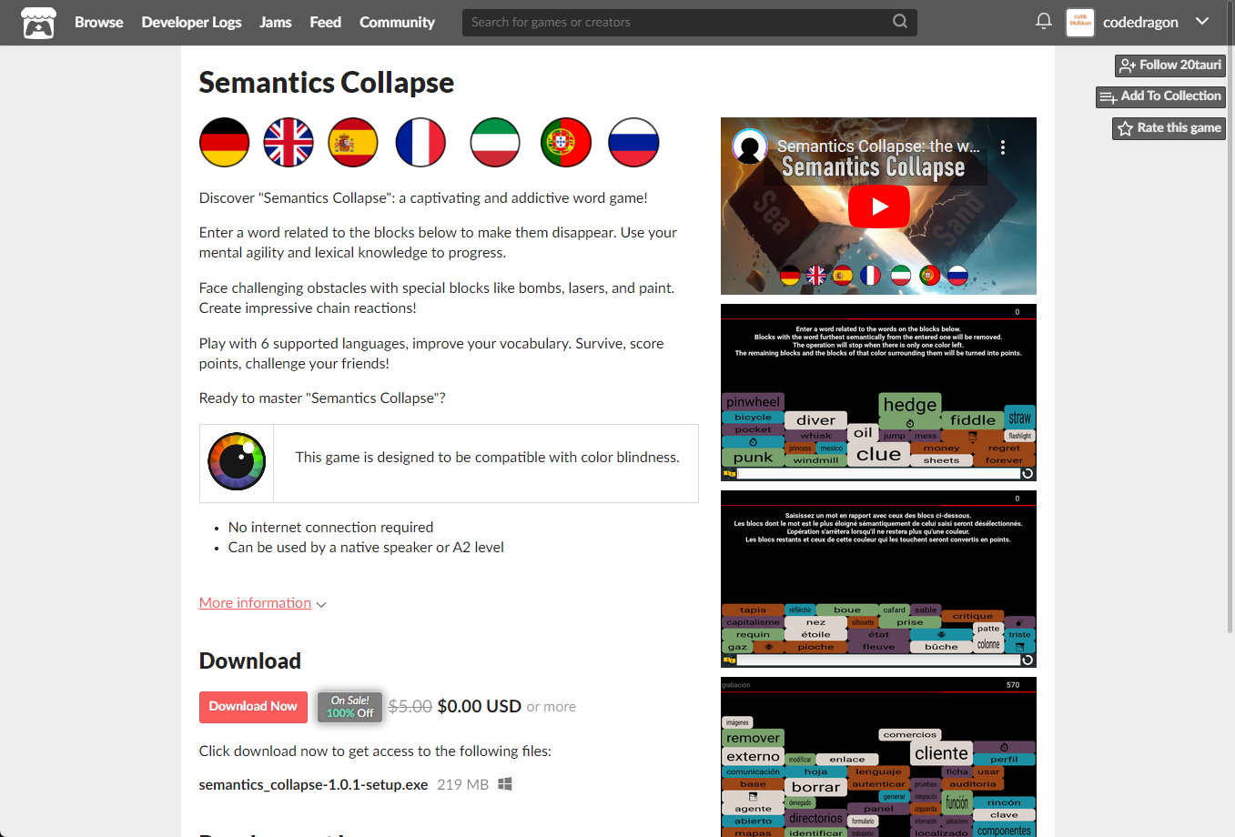Select the Italian flag icon

tap(495, 143)
